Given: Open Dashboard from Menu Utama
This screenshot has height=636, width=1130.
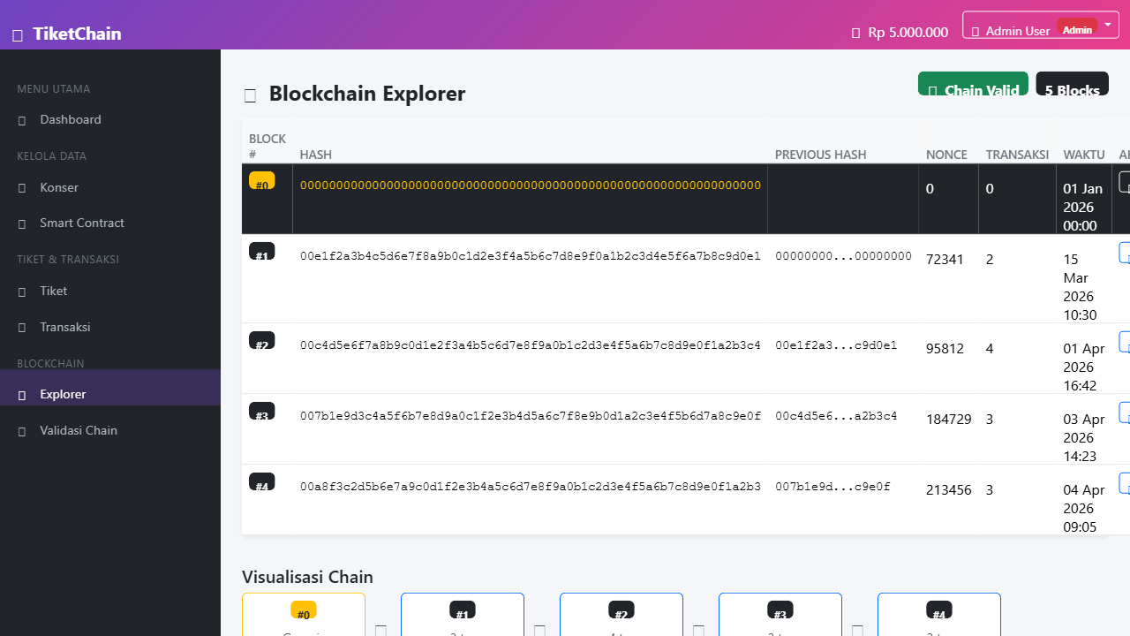Looking at the screenshot, I should tap(71, 119).
